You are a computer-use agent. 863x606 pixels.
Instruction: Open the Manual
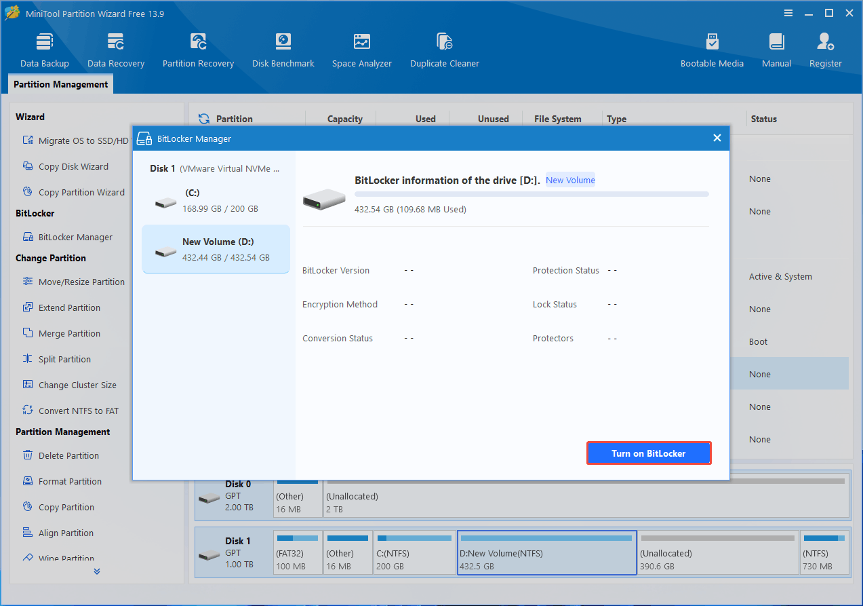pyautogui.click(x=776, y=50)
